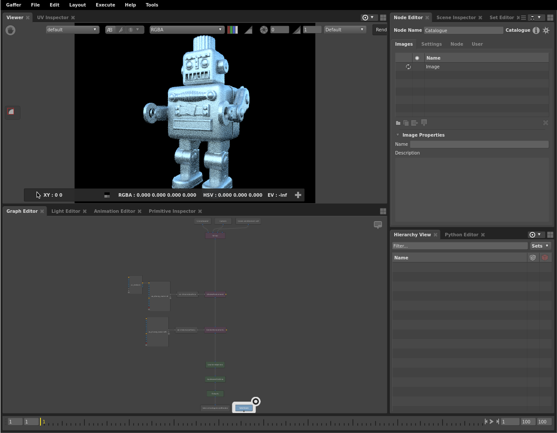Click the gamma triangle icon in Viewer
Image resolution: width=557 pixels, height=433 pixels.
point(296,30)
